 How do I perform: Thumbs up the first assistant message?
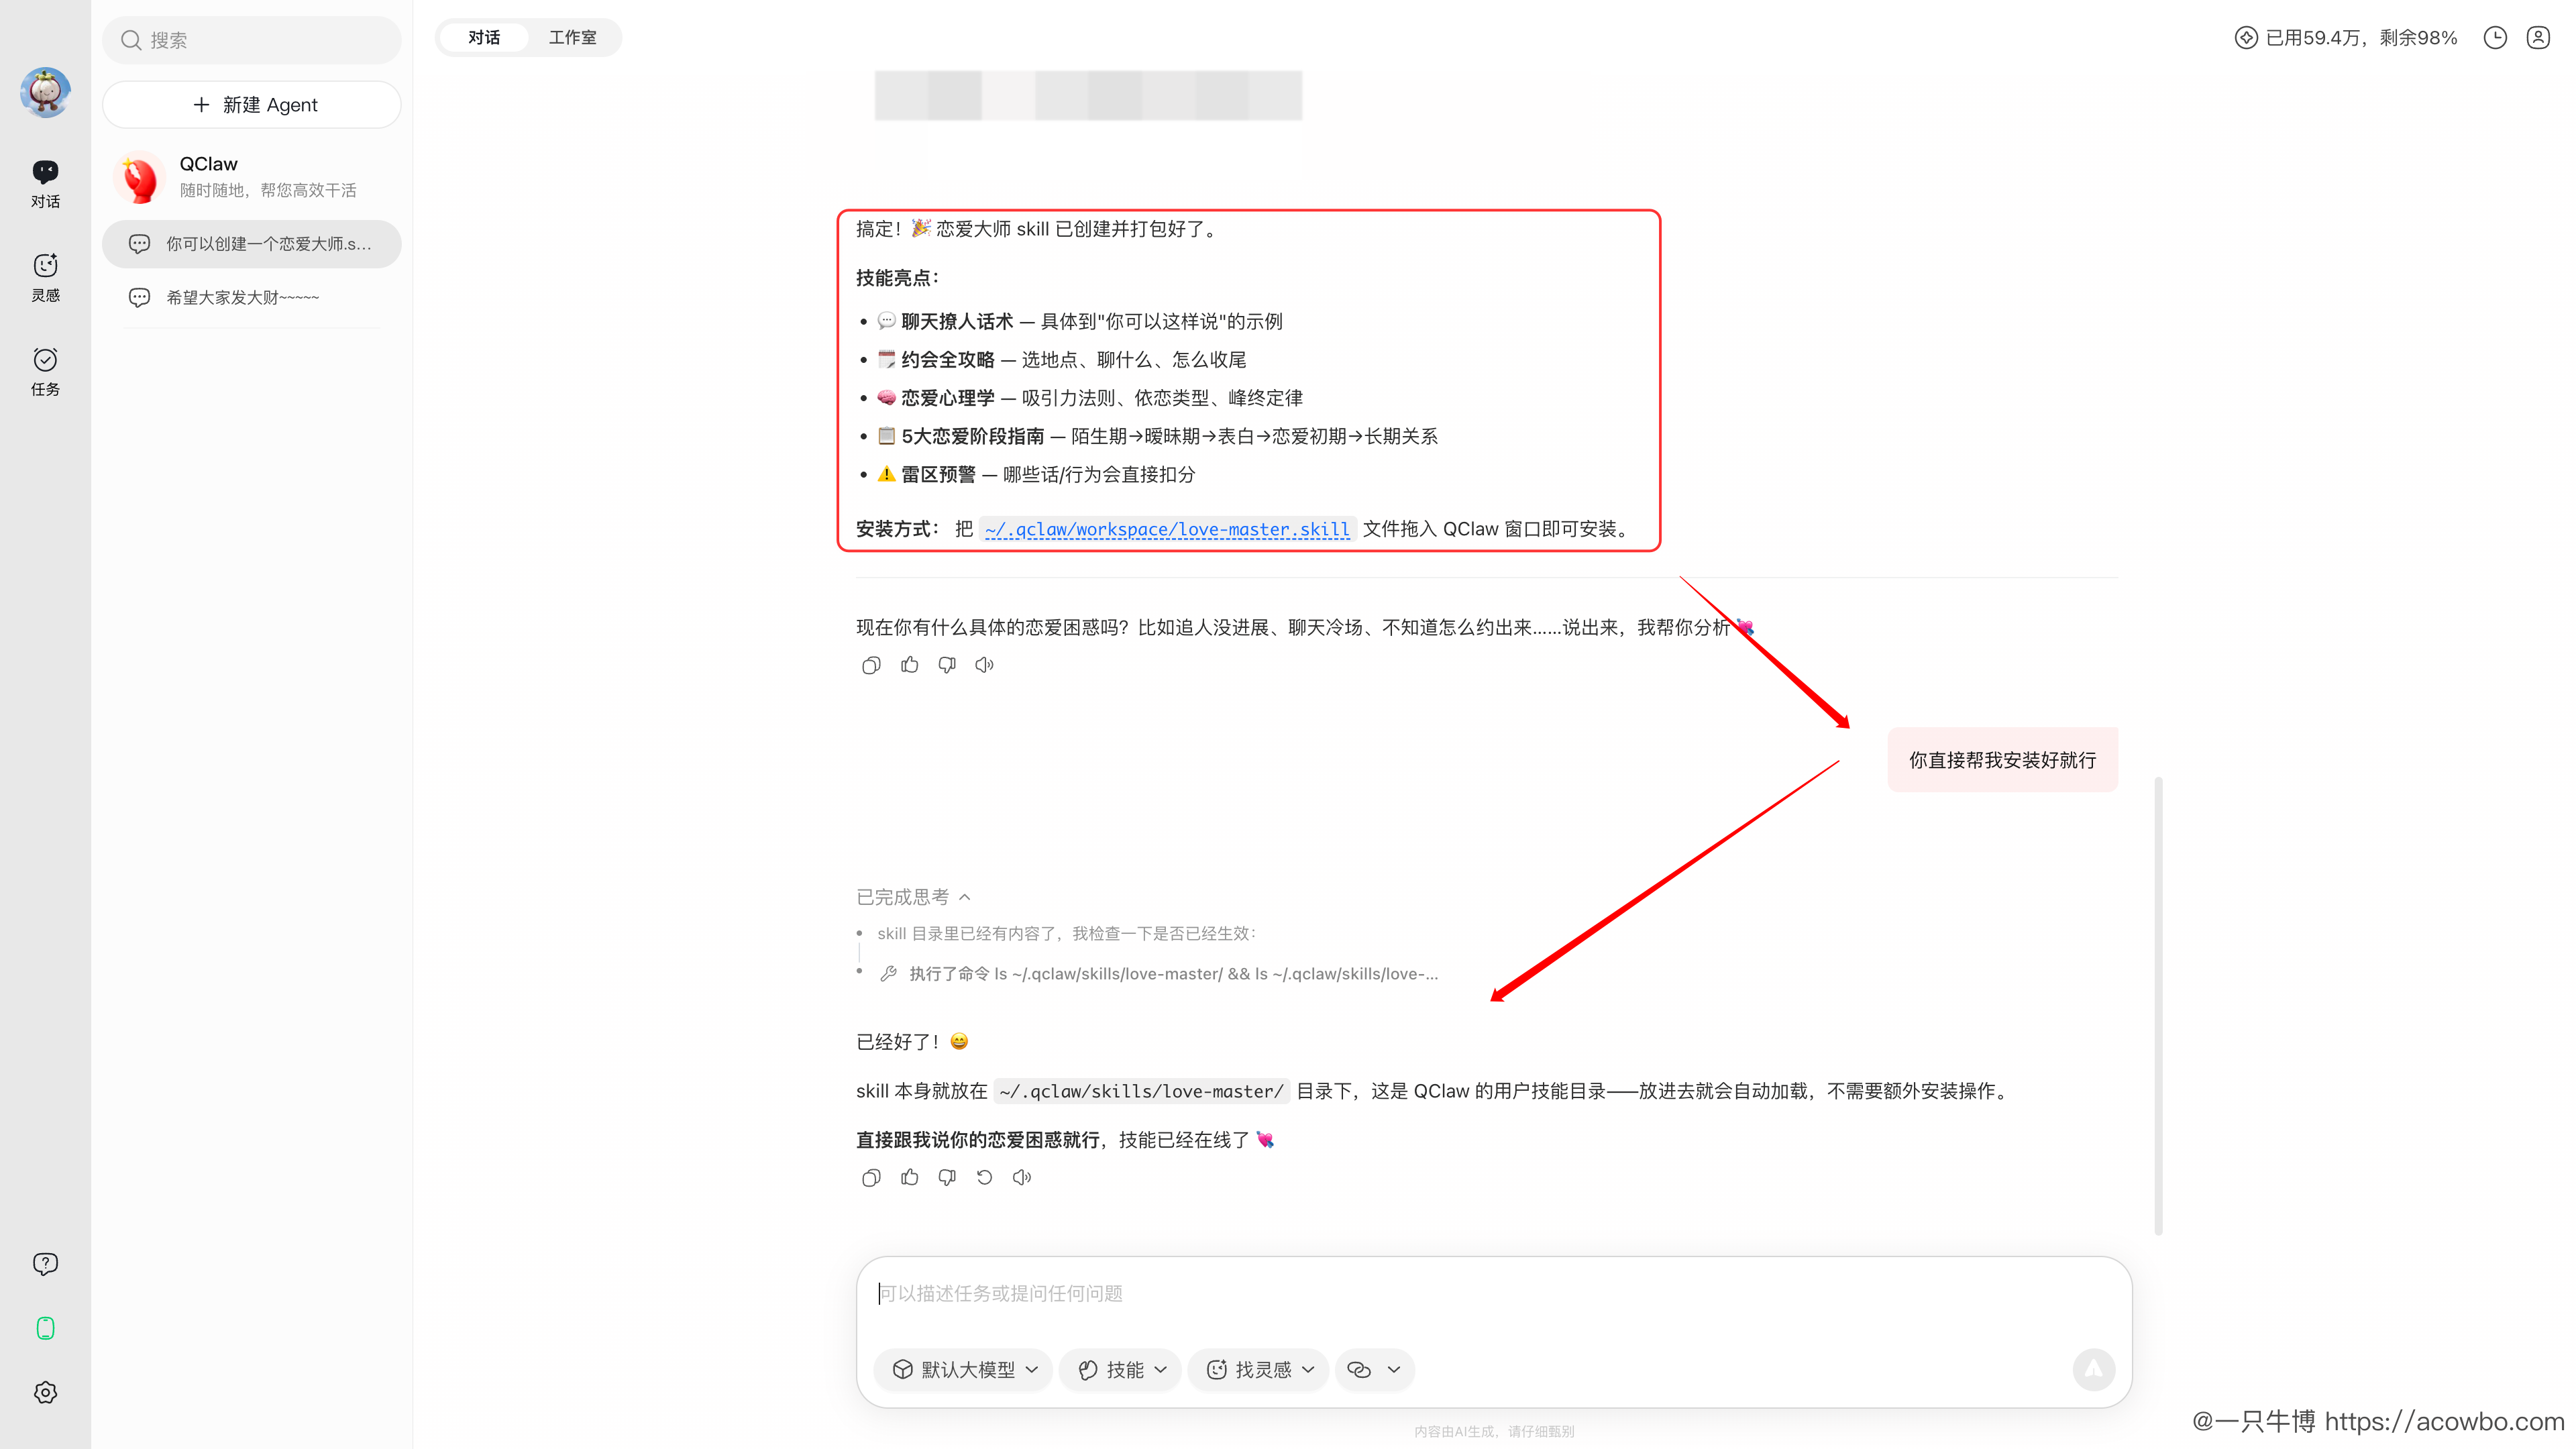point(909,665)
